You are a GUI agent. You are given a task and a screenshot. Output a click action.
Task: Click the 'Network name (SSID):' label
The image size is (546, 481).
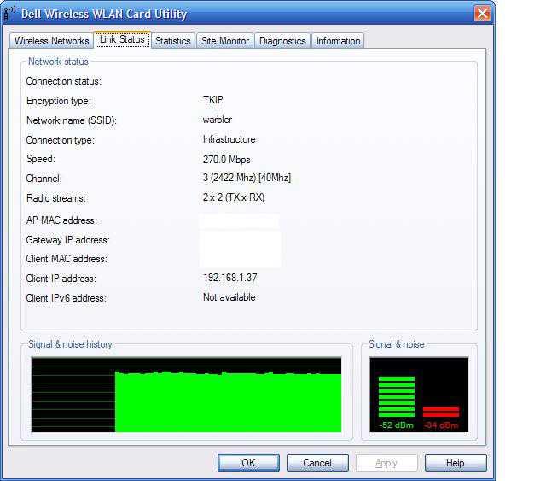[x=72, y=120]
